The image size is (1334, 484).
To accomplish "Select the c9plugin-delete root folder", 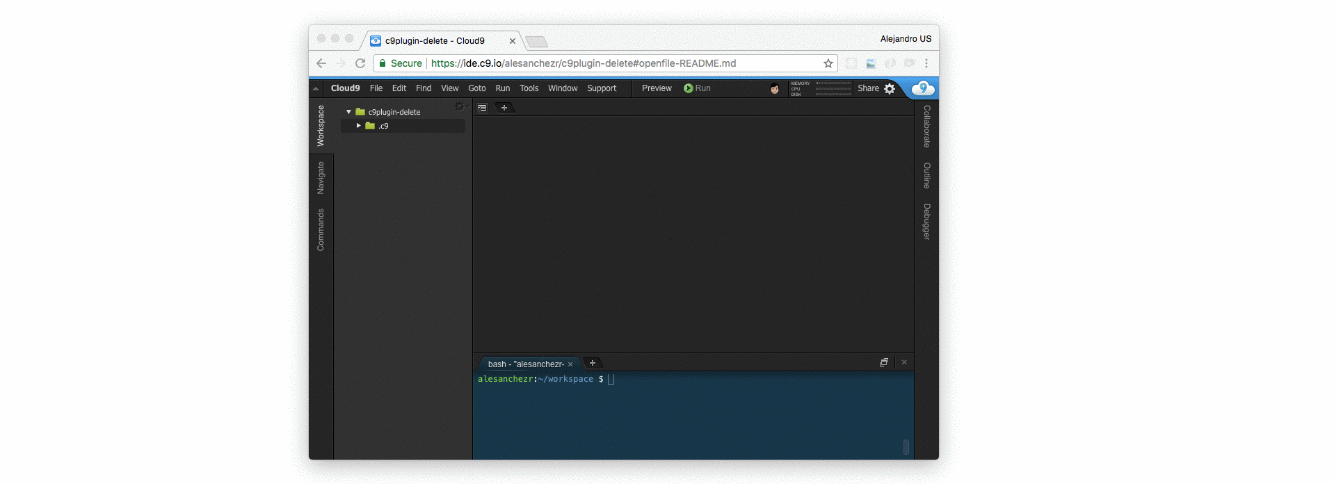I will 394,112.
